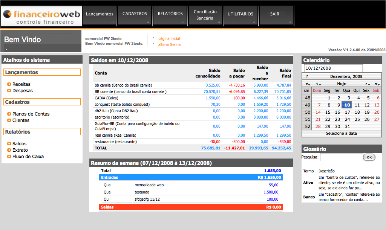Open Fluxo de Caixa report shortcut
Viewport: 386px width, 230px height.
(x=28, y=156)
